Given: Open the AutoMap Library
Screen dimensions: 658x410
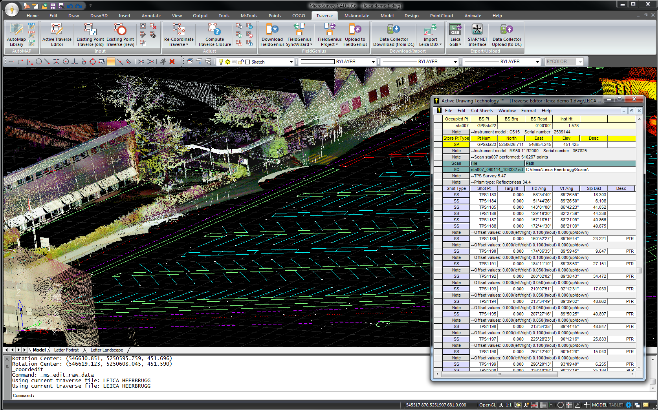Looking at the screenshot, I should click(x=16, y=35).
